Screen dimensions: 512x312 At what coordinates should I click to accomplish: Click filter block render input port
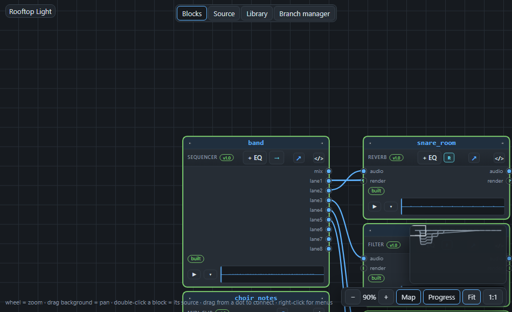click(x=364, y=268)
